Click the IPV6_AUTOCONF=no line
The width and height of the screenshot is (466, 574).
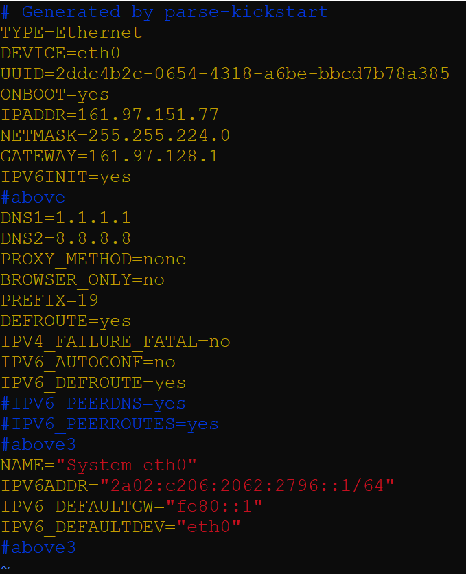pyautogui.click(x=88, y=363)
